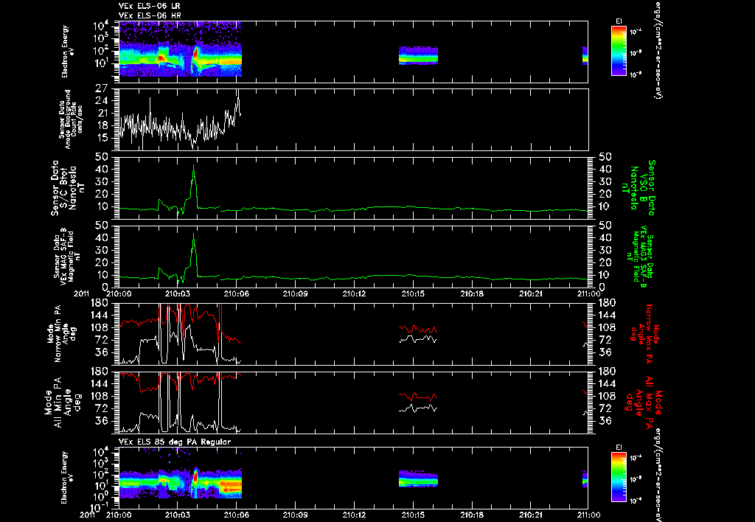Click the "21" tick on count rate axis
755x522 pixels.
(x=101, y=113)
